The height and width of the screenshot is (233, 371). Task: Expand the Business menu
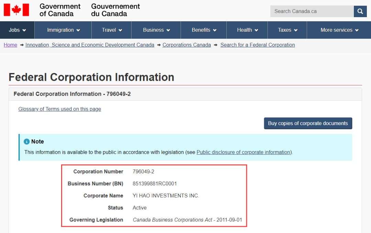click(156, 30)
